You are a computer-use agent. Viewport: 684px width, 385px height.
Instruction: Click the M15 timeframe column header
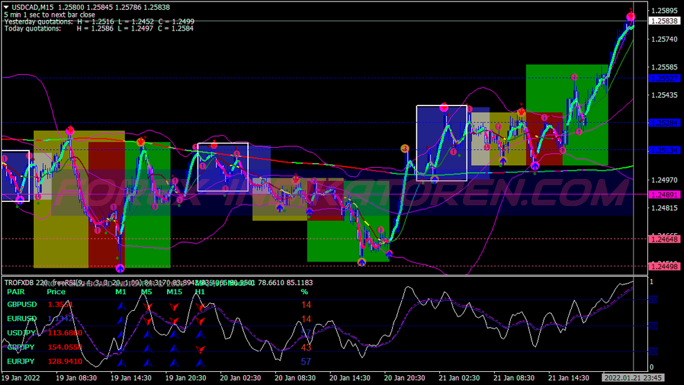[174, 292]
